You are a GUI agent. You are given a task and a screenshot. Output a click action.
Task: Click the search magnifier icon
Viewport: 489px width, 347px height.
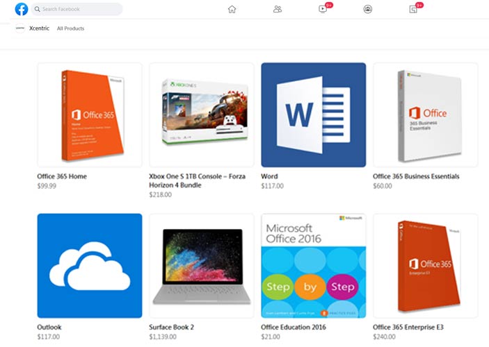(x=37, y=9)
